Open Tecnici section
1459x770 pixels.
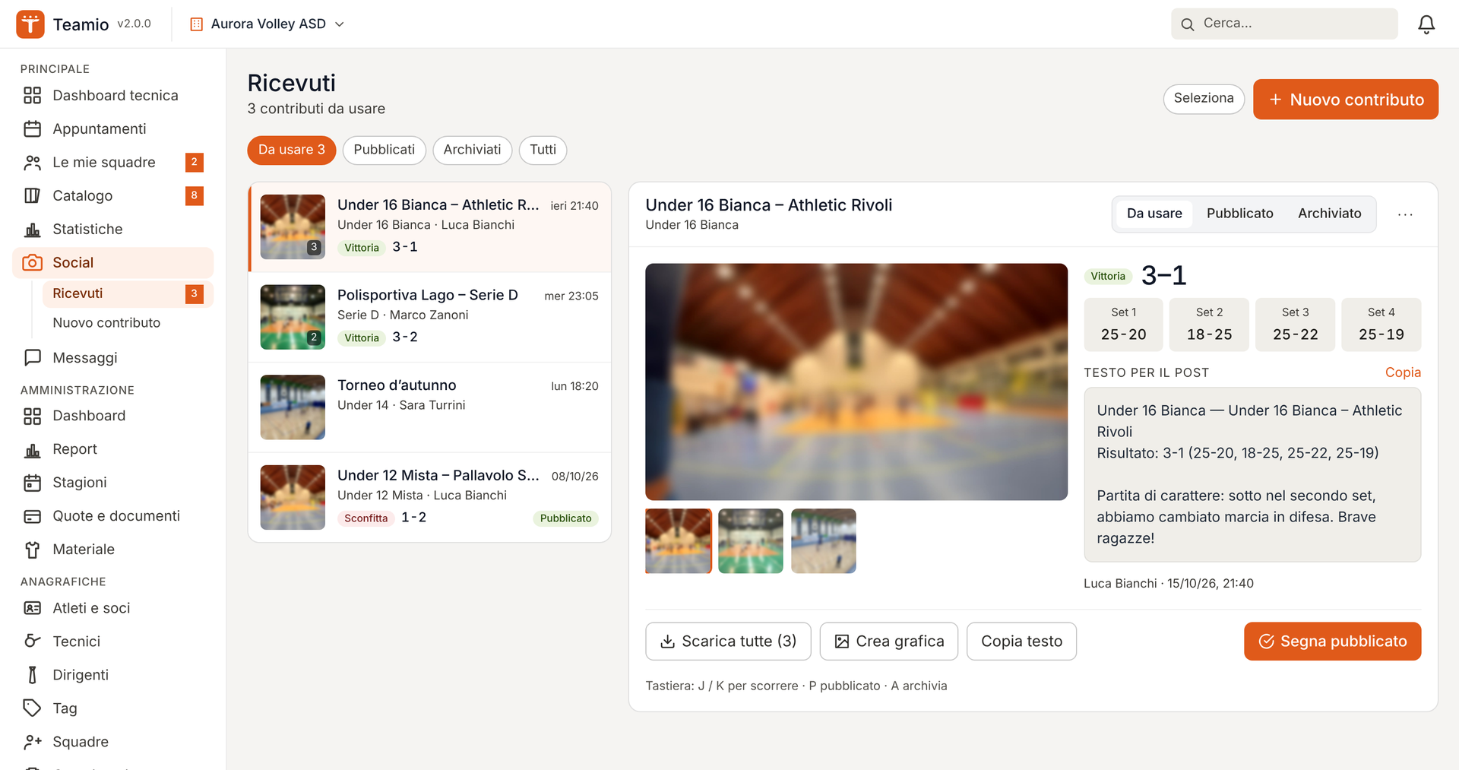click(x=113, y=642)
